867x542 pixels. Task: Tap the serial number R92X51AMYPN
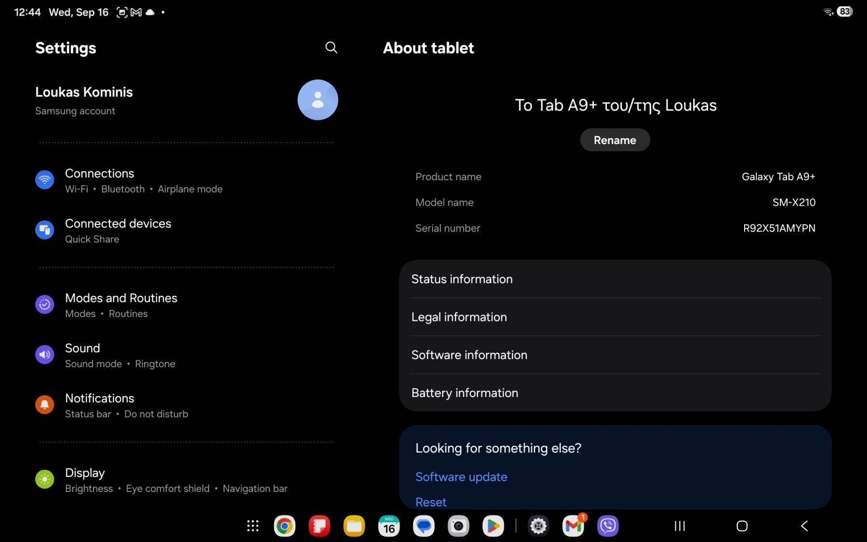tap(779, 228)
